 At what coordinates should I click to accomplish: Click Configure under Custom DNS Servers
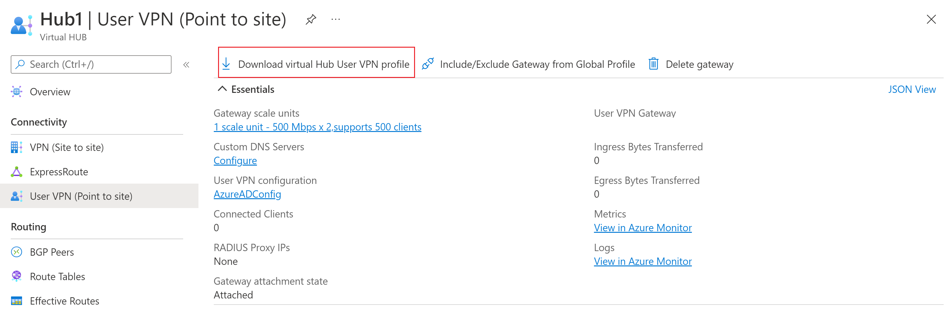click(x=235, y=160)
